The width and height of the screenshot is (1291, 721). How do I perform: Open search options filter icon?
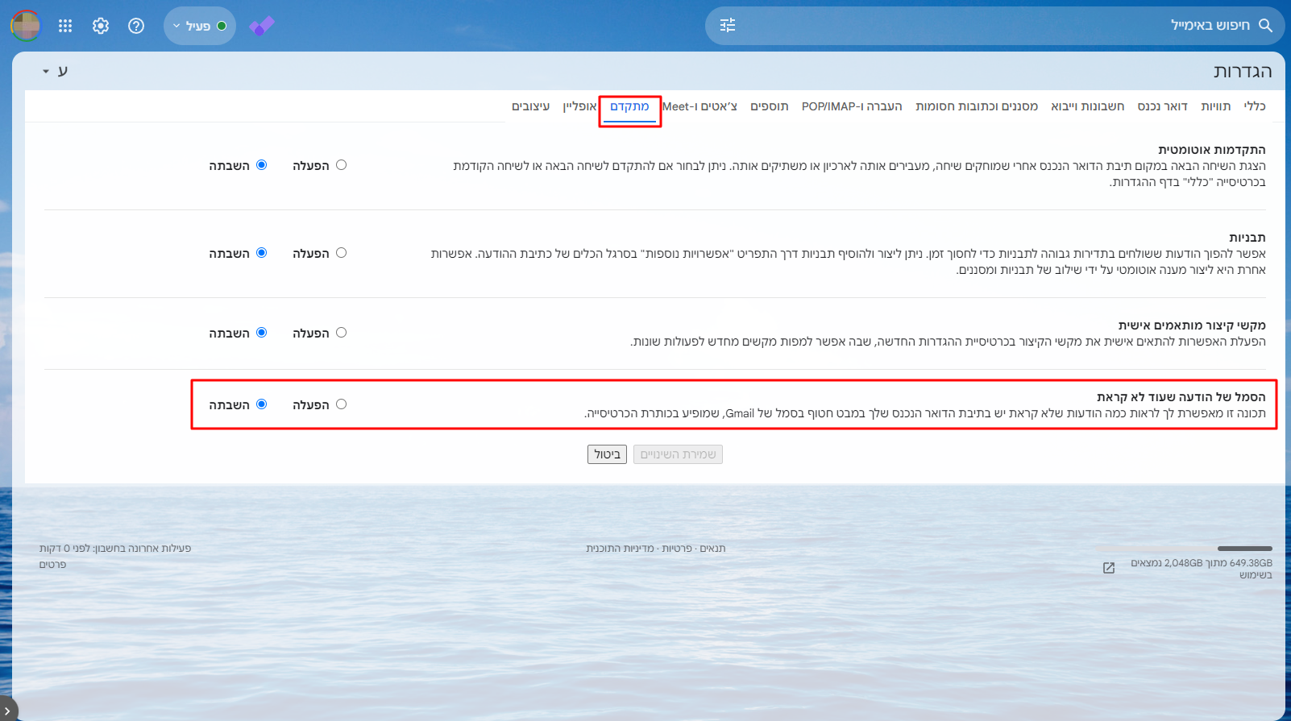click(x=728, y=26)
